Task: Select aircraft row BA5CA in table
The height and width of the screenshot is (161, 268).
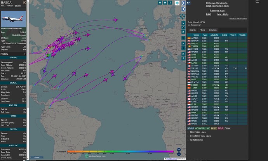Action: coord(217,43)
